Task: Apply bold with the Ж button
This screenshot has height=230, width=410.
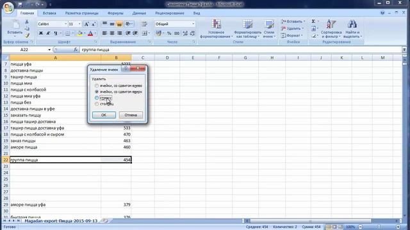Action: point(41,33)
